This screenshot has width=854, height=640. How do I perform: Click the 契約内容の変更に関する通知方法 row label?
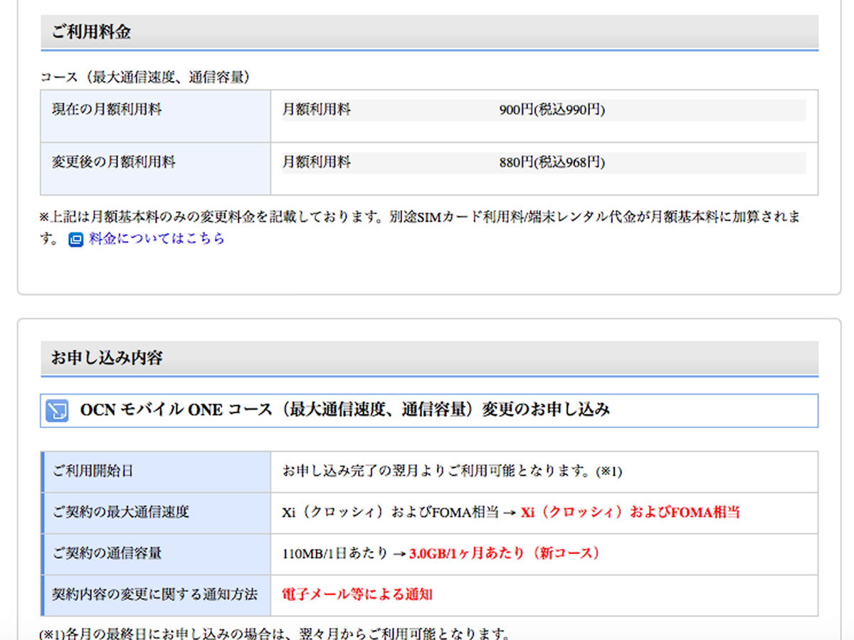click(x=155, y=595)
